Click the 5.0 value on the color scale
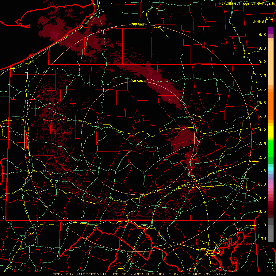 (x=262, y=116)
